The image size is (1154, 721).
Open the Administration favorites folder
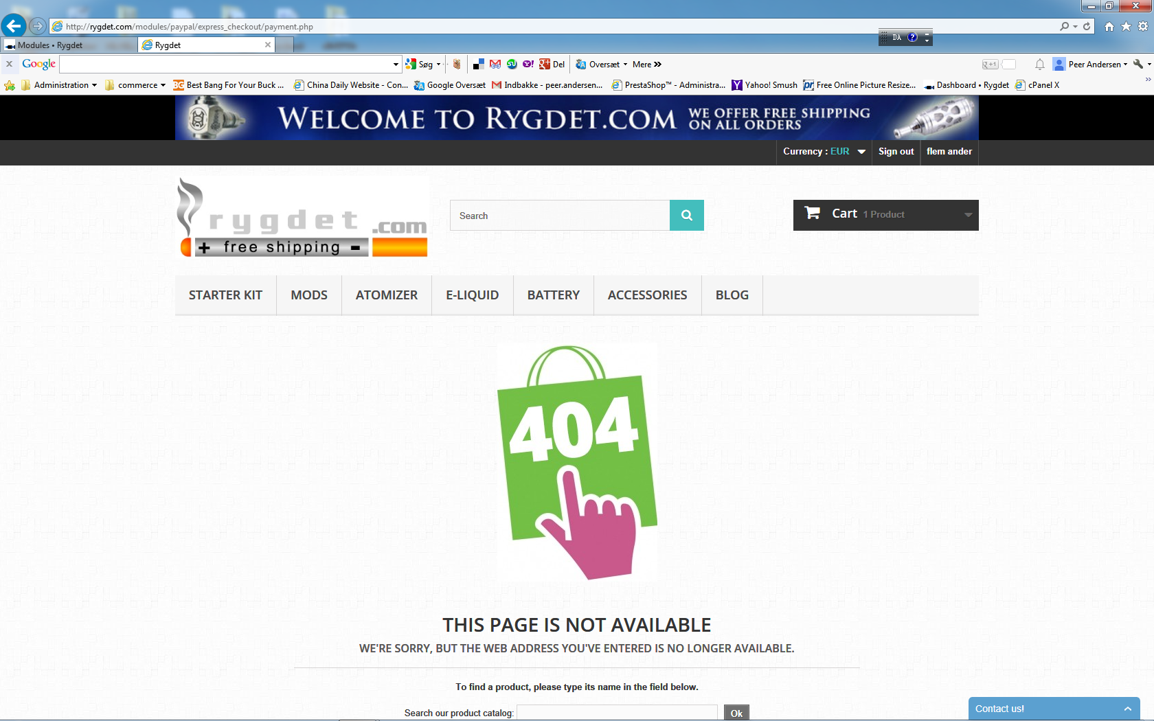point(59,85)
